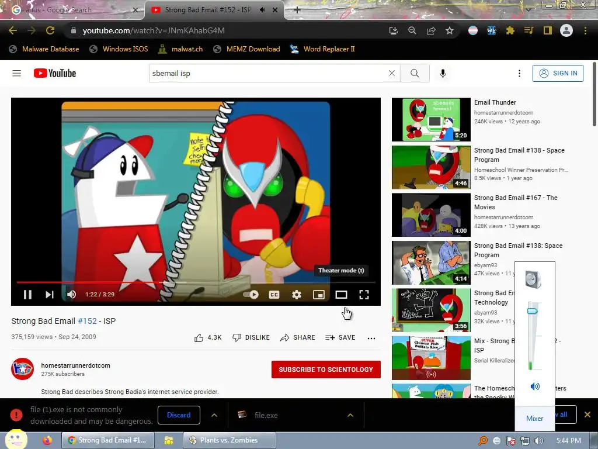Like the video with thumbs up
The height and width of the screenshot is (449, 598).
(x=208, y=337)
